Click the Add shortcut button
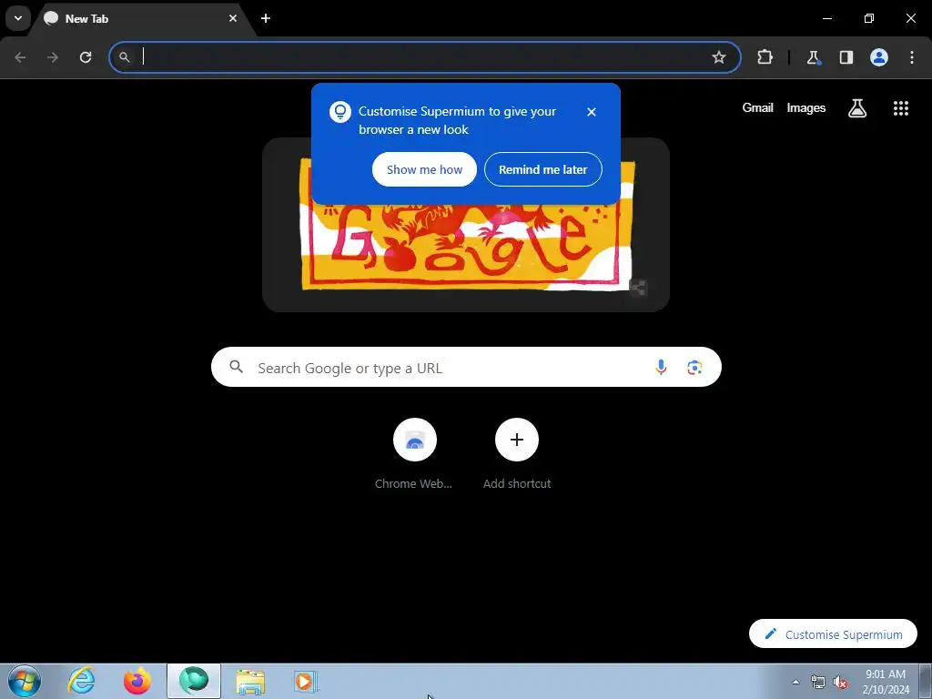This screenshot has width=932, height=699. coord(517,455)
